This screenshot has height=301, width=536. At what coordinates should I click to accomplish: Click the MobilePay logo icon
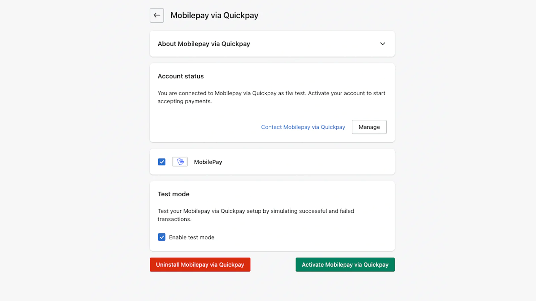click(x=180, y=162)
